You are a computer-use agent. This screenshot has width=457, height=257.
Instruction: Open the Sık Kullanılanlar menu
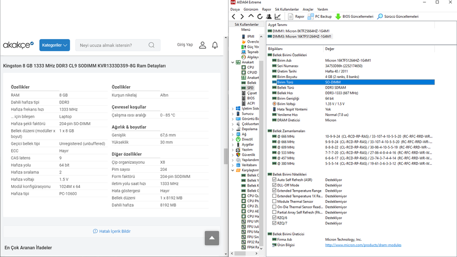point(287,9)
